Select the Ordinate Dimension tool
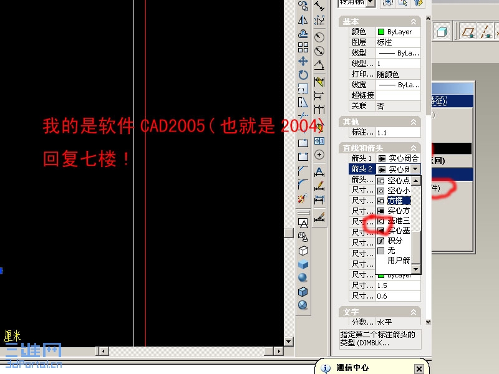 pyautogui.click(x=319, y=21)
